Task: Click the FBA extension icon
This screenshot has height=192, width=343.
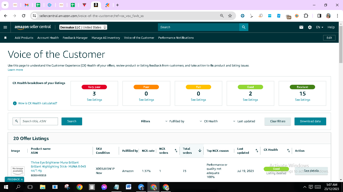Action: (x=270, y=16)
